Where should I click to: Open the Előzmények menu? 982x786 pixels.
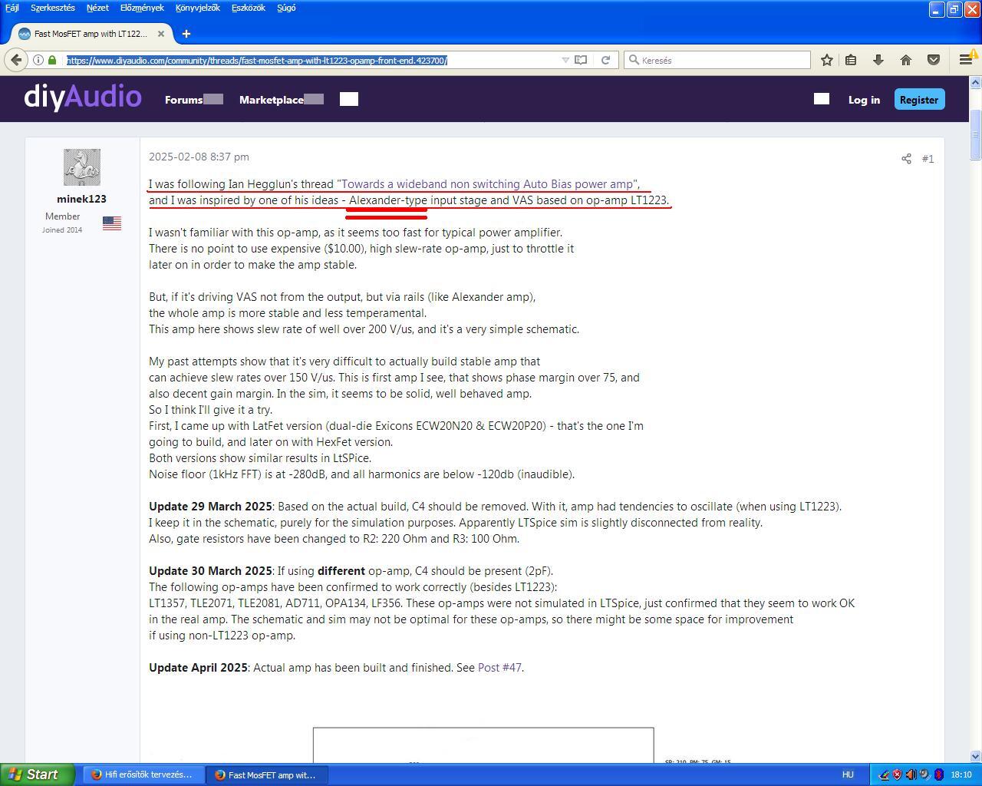[142, 8]
